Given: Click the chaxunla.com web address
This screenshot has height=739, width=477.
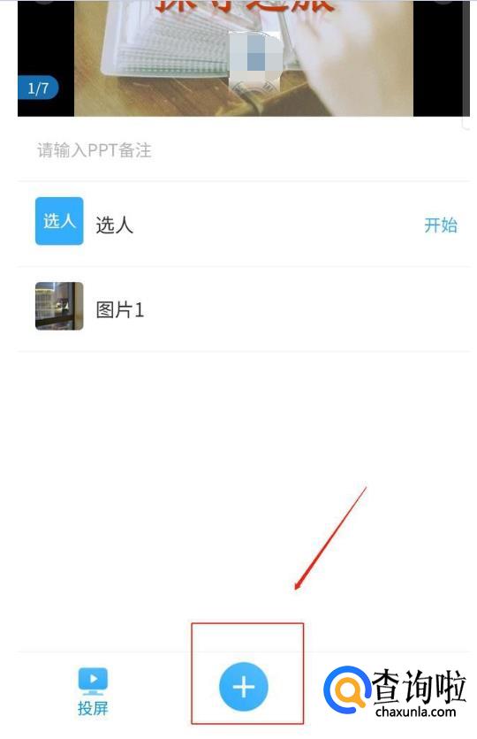Looking at the screenshot, I should (x=416, y=712).
